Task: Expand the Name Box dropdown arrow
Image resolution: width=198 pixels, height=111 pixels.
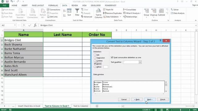Action: (15, 25)
